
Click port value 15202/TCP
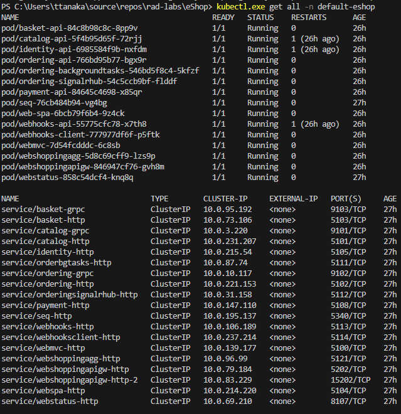pos(351,380)
